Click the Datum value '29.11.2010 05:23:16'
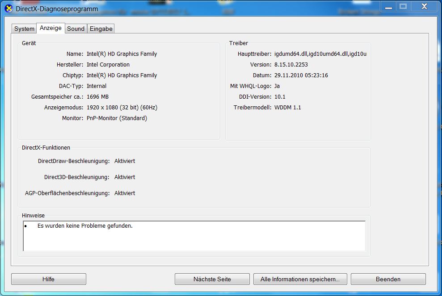 [301, 75]
